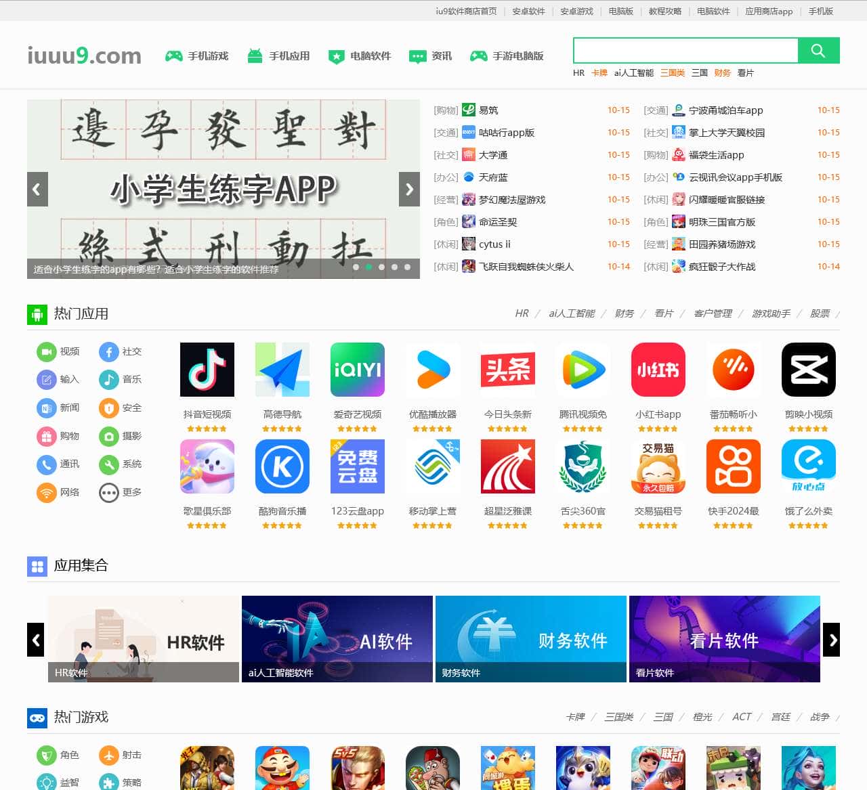Select the 快手2024 app icon
The width and height of the screenshot is (867, 790).
(x=734, y=466)
